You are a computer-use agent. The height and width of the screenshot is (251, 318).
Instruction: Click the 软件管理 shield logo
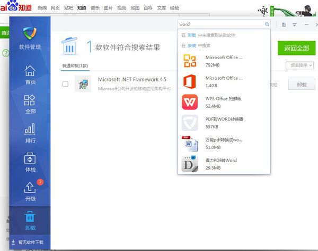click(x=30, y=33)
